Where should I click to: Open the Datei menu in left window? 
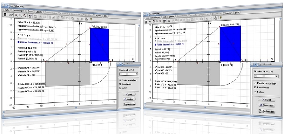[x=7, y=10]
